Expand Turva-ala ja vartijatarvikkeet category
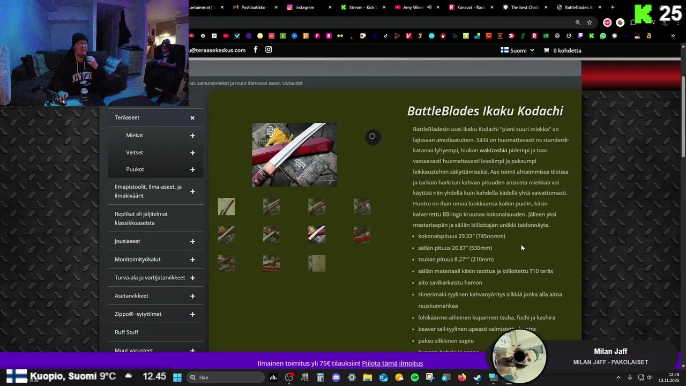Image resolution: width=686 pixels, height=386 pixels. (x=192, y=278)
